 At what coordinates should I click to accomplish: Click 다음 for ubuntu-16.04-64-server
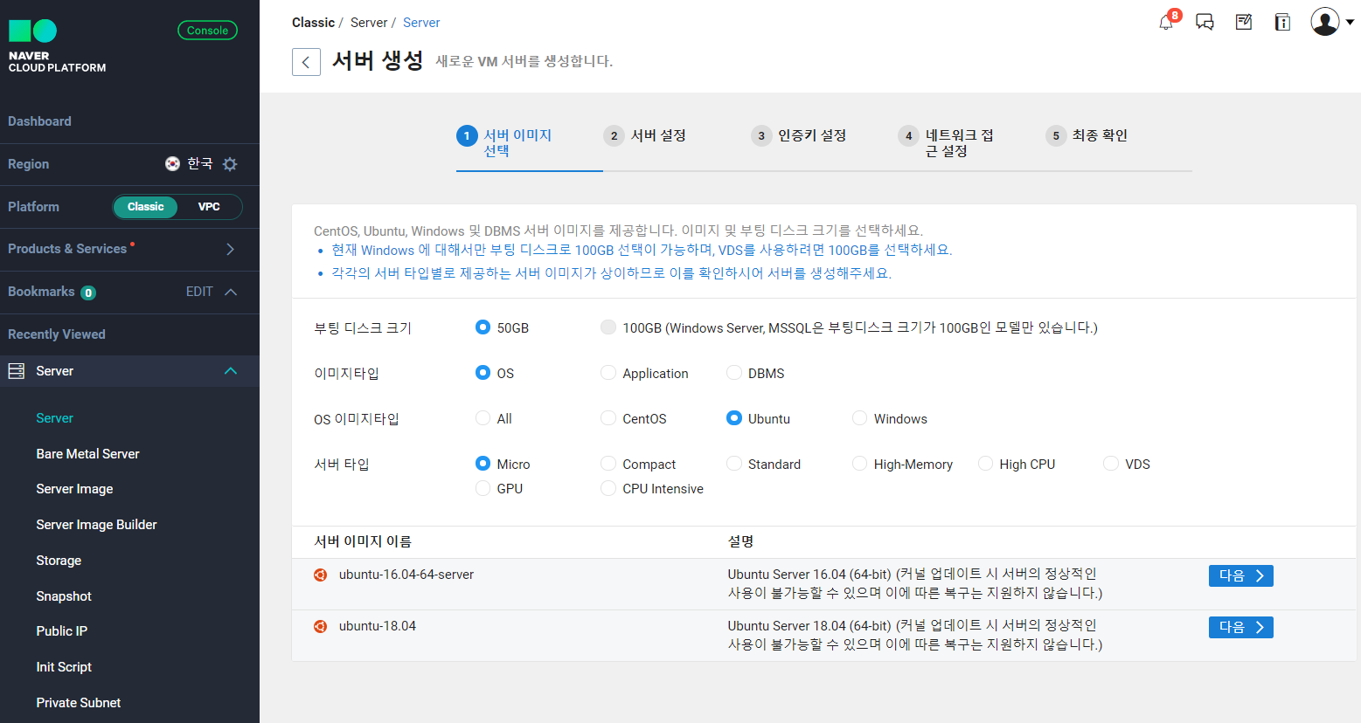(x=1241, y=575)
